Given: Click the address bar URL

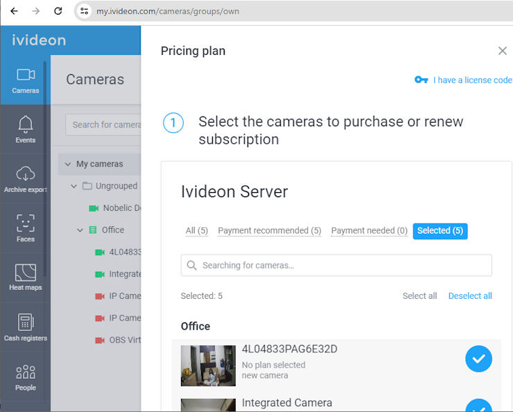Looking at the screenshot, I should (x=168, y=12).
